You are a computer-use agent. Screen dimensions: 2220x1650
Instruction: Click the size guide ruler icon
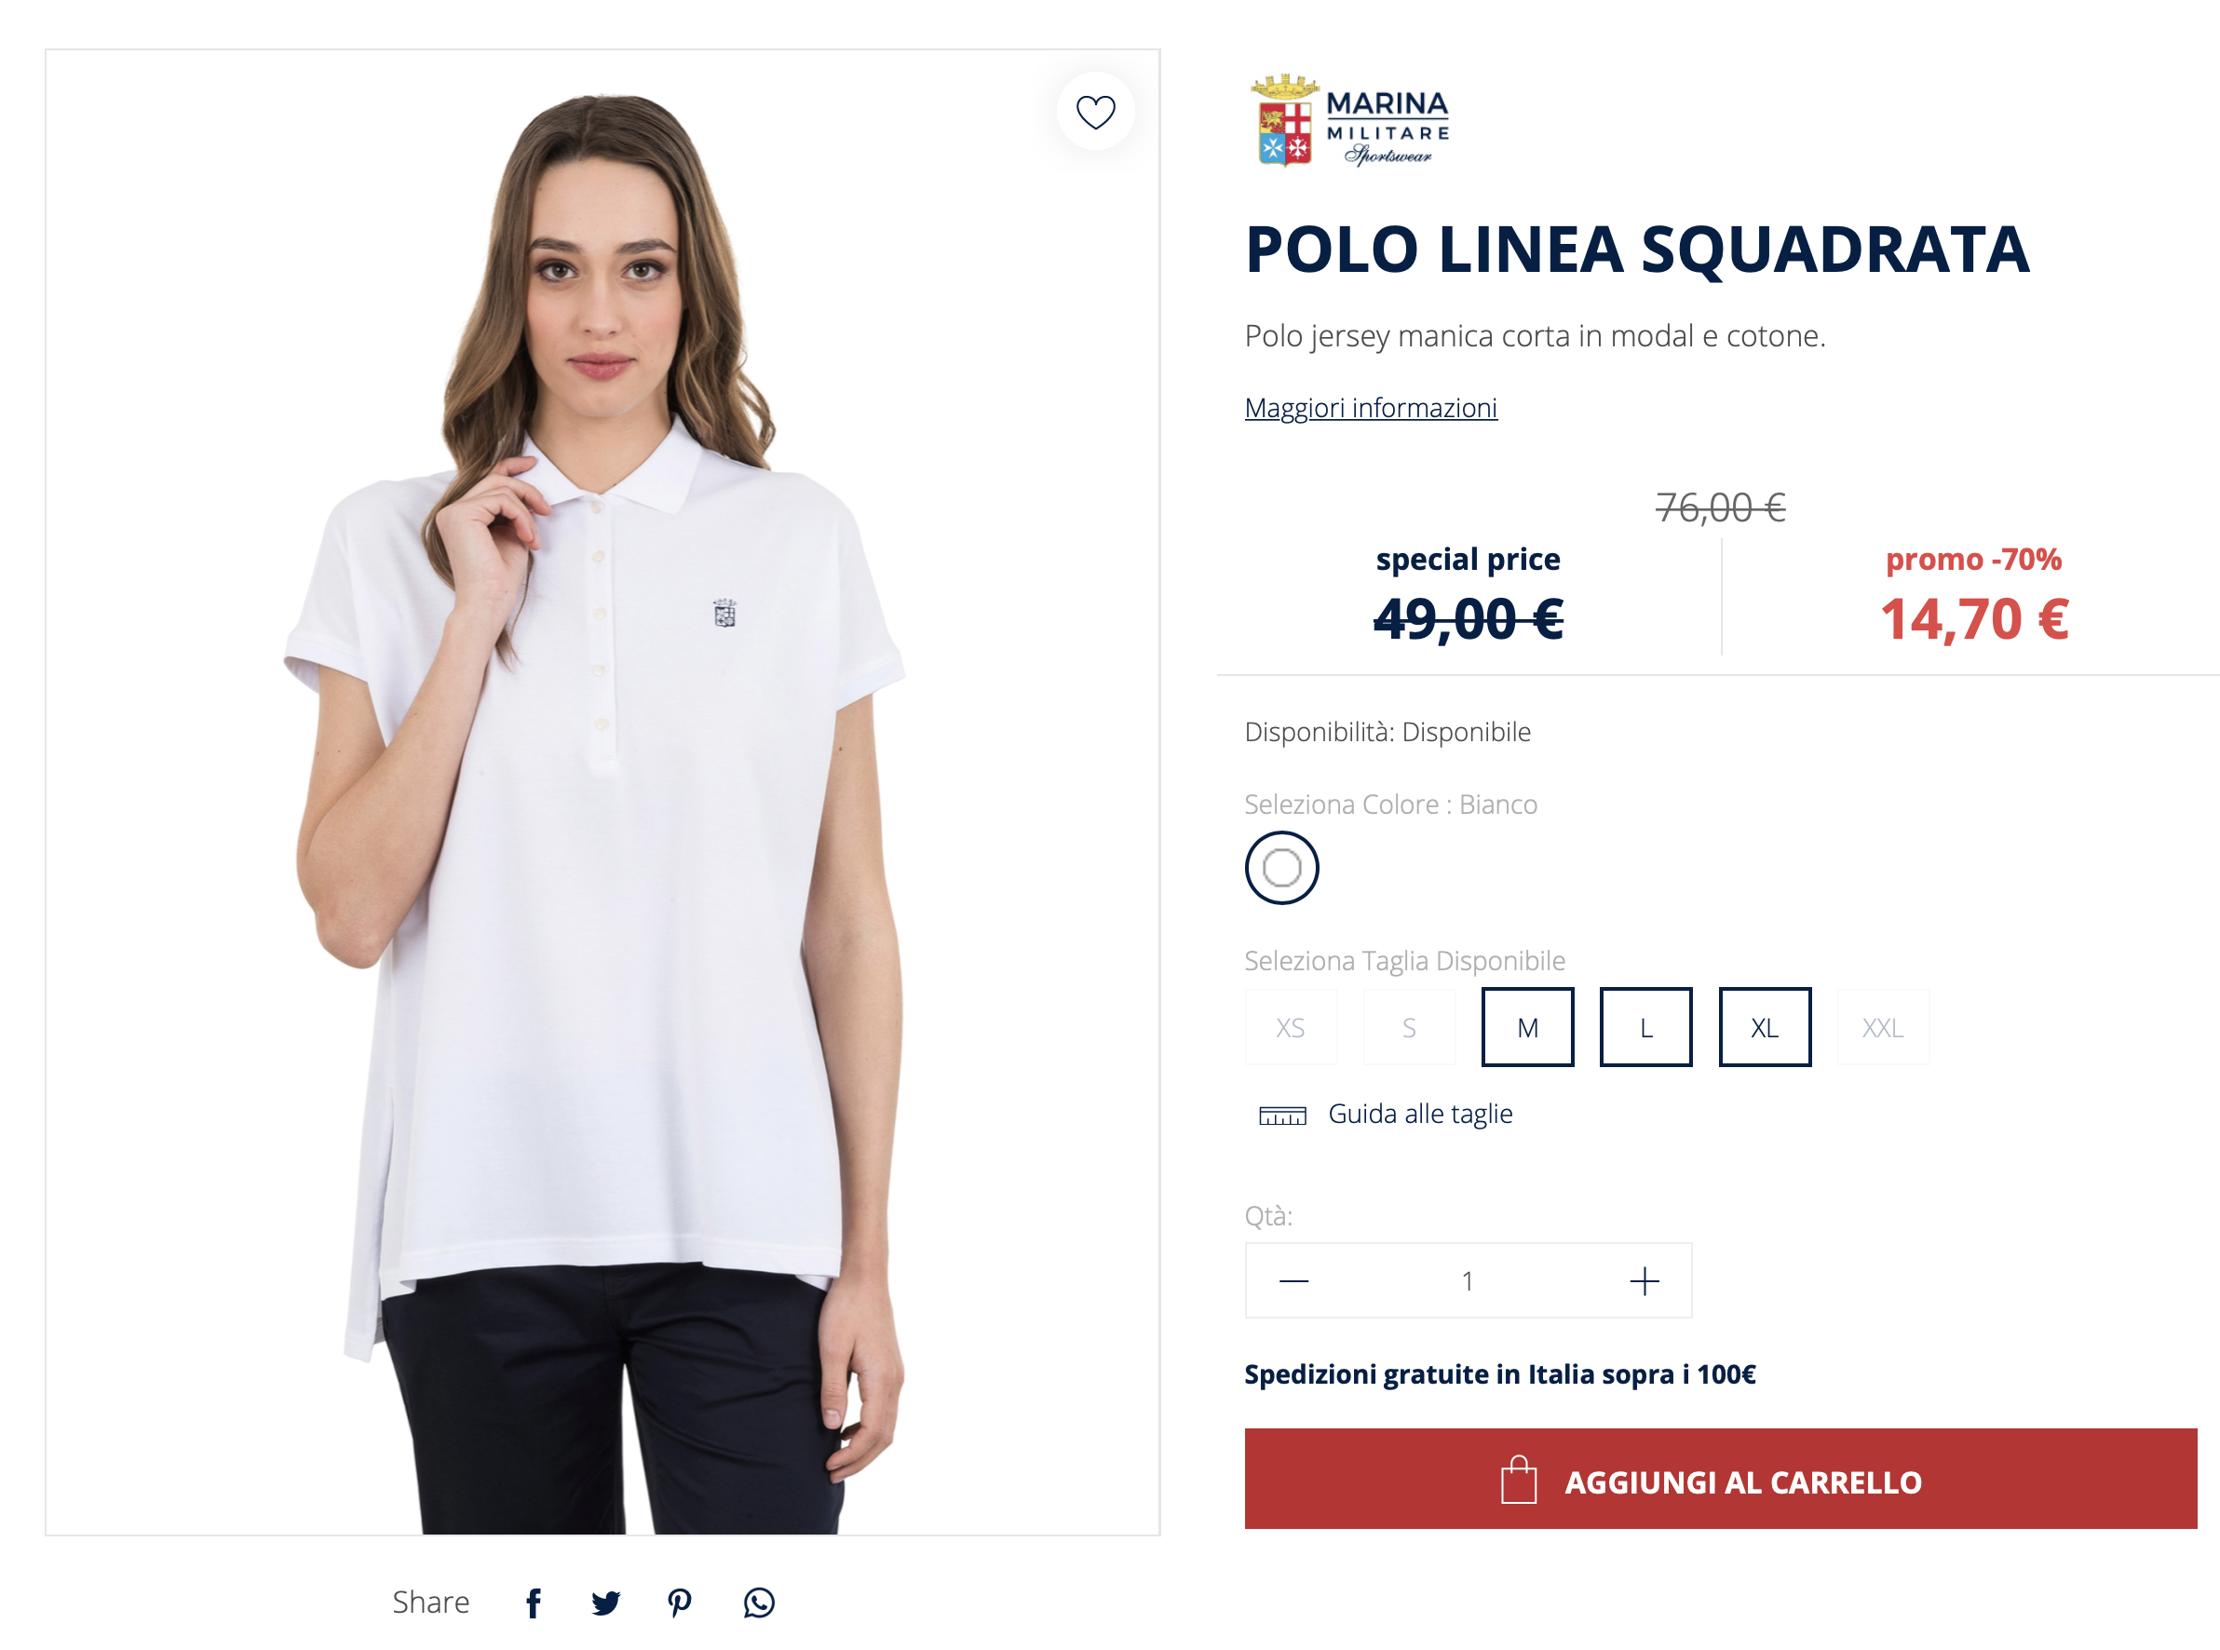(x=1282, y=1115)
